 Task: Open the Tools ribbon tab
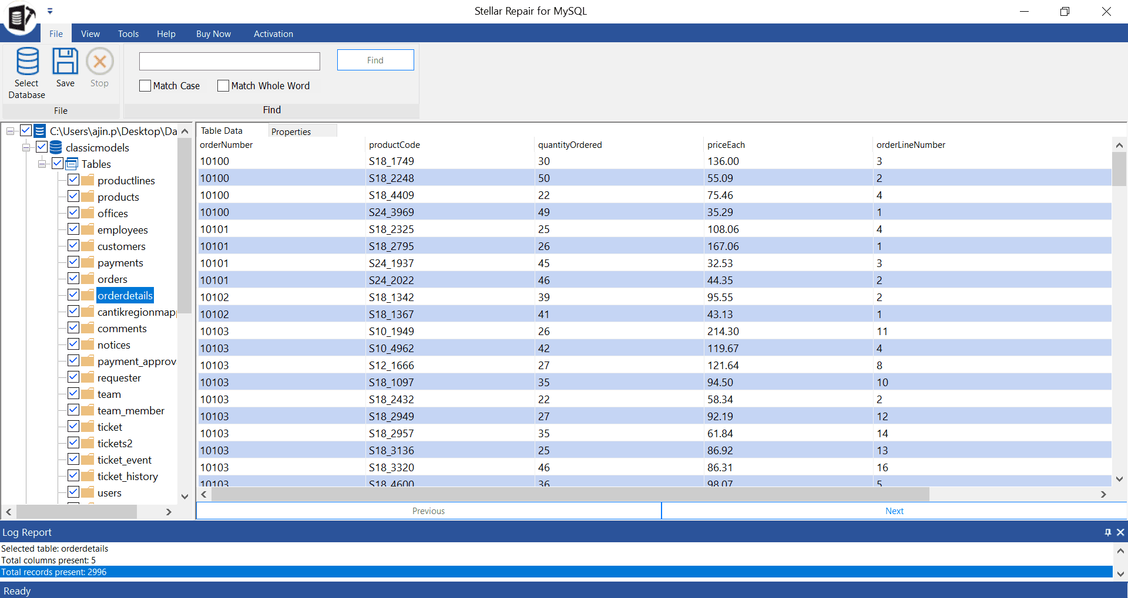(x=128, y=33)
